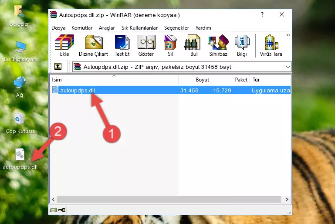The height and width of the screenshot is (224, 335).
Task: Expand the toolbar overflow chevron
Action: [x=288, y=35]
